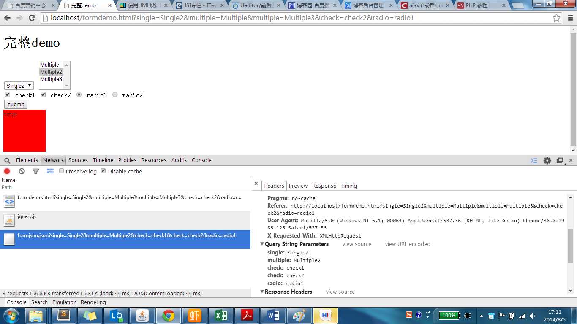Image resolution: width=577 pixels, height=324 pixels.
Task: Toggle the Disable cache checkbox
Action: [103, 171]
